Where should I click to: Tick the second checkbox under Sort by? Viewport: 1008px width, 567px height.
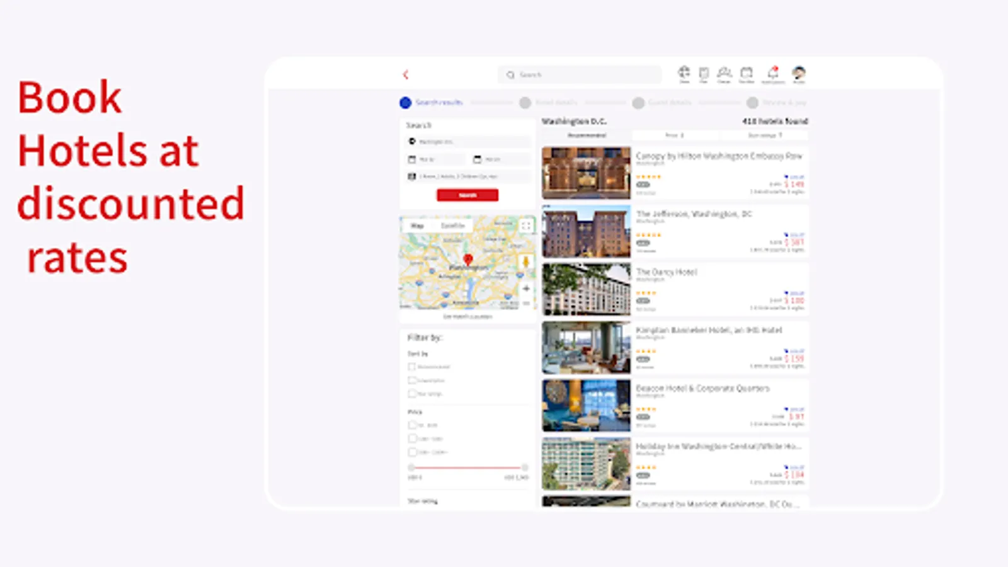pyautogui.click(x=412, y=380)
